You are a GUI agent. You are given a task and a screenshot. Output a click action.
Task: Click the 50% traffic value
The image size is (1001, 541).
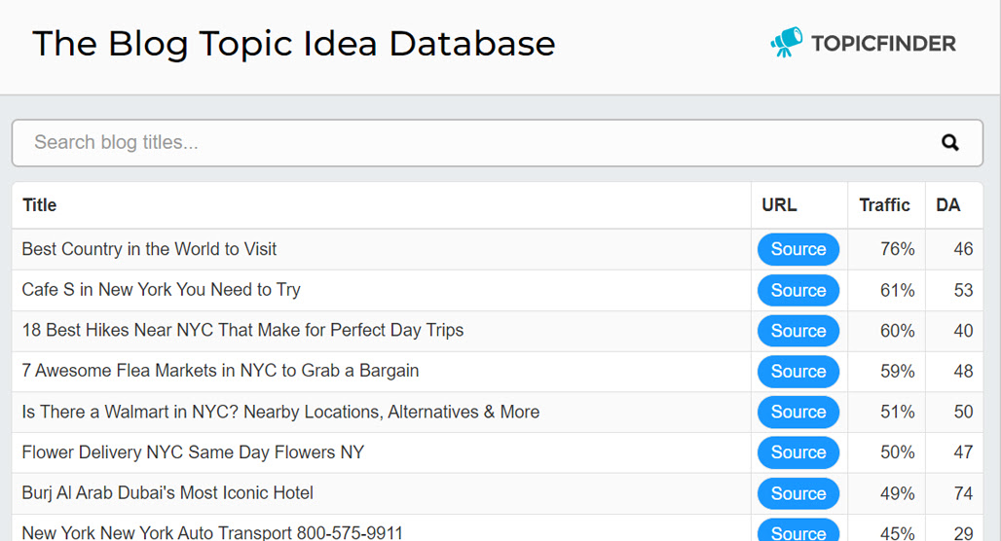897,452
